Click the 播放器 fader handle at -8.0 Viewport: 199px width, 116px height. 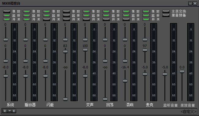(x=25, y=76)
